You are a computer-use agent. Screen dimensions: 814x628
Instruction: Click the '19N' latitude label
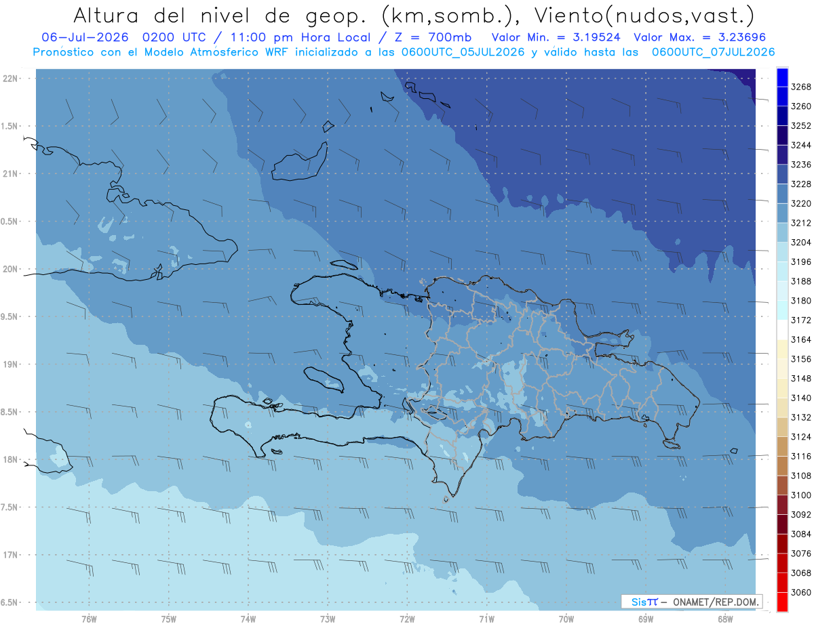coord(11,364)
